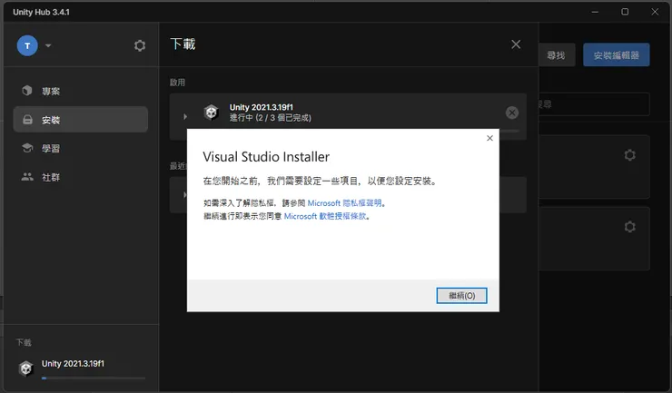Viewport: 672px width, 393px height.
Task: Click the Installs drive icon
Action: [27, 120]
